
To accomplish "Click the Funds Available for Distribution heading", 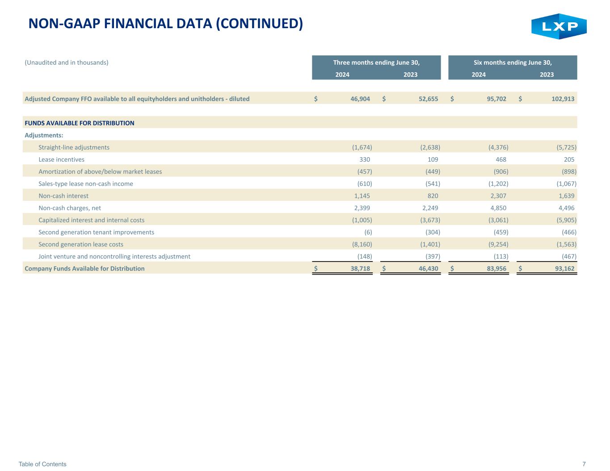I will tap(80, 123).
